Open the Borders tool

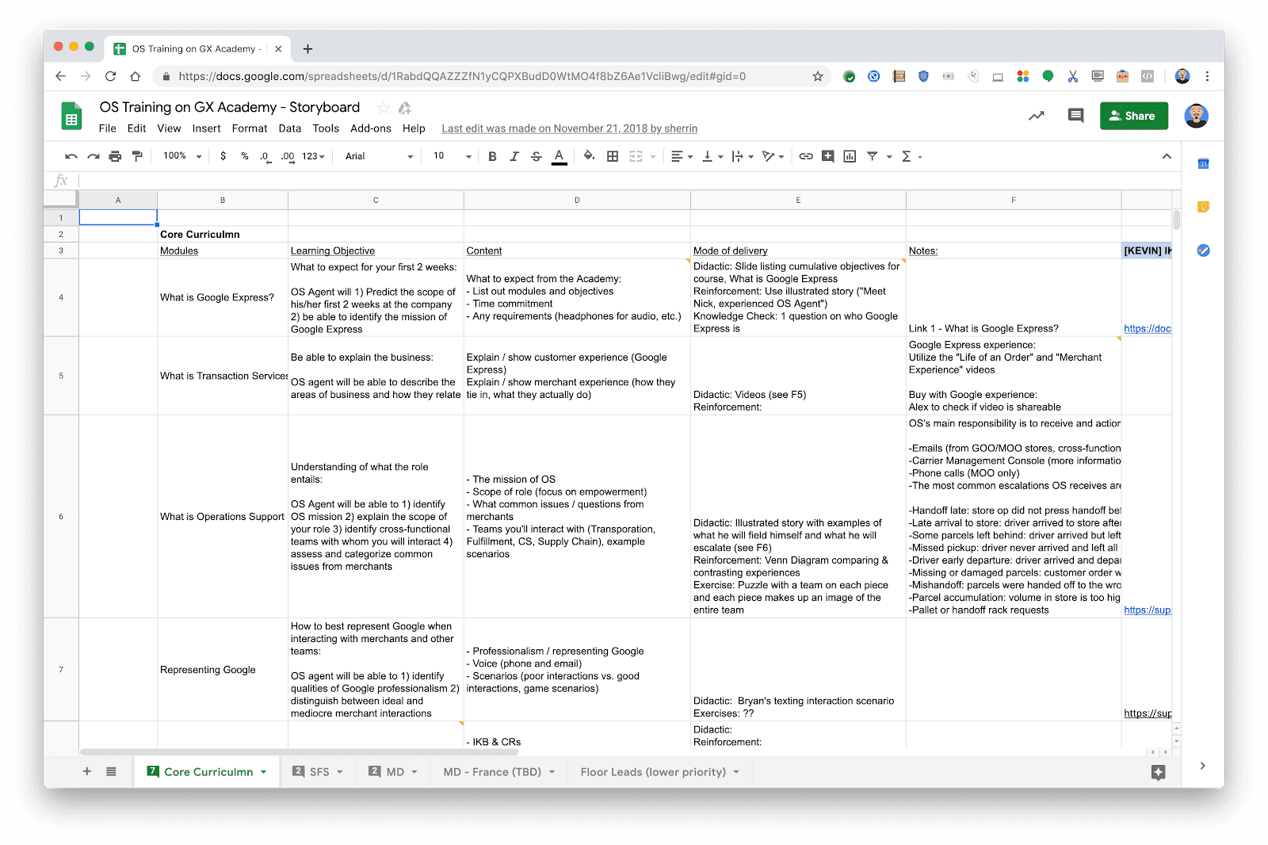click(x=613, y=157)
